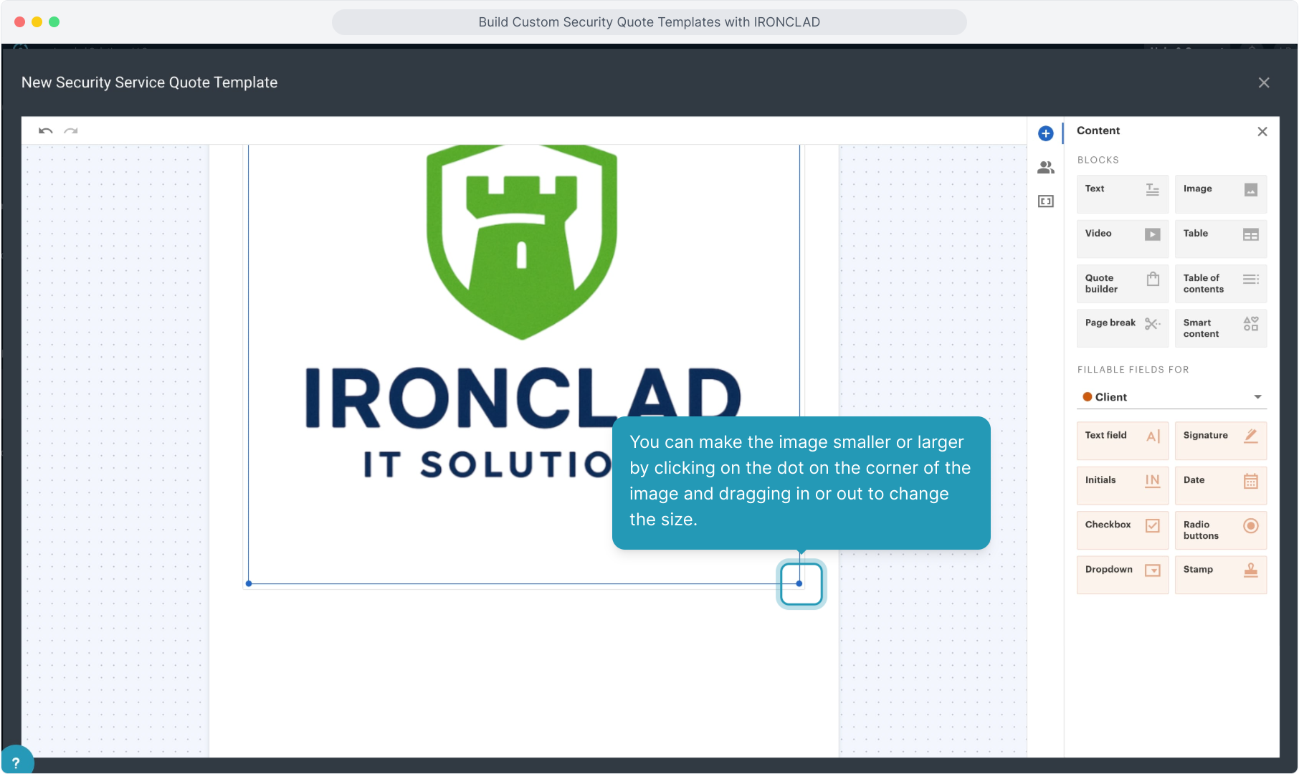Click the undo arrow in editor toolbar
This screenshot has width=1299, height=774.
(x=46, y=131)
